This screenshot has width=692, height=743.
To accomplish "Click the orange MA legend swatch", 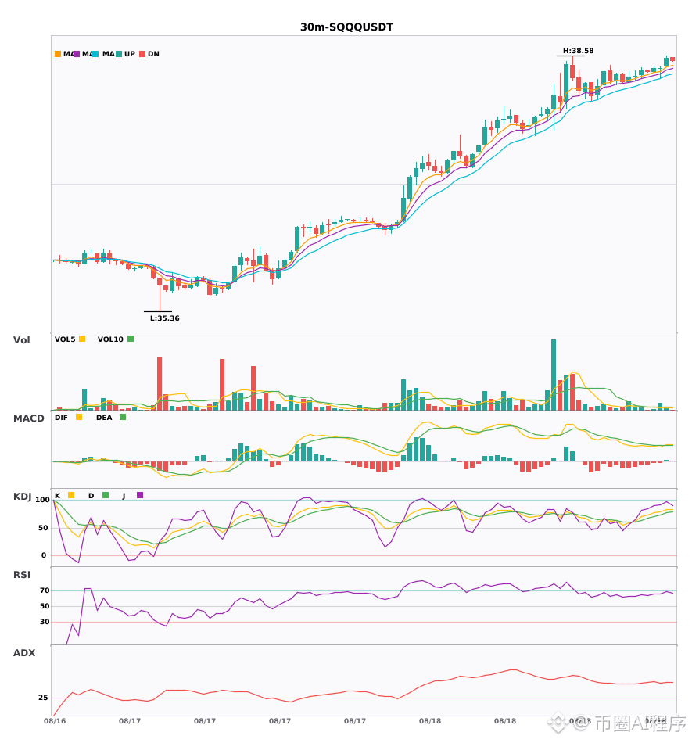I will (58, 54).
